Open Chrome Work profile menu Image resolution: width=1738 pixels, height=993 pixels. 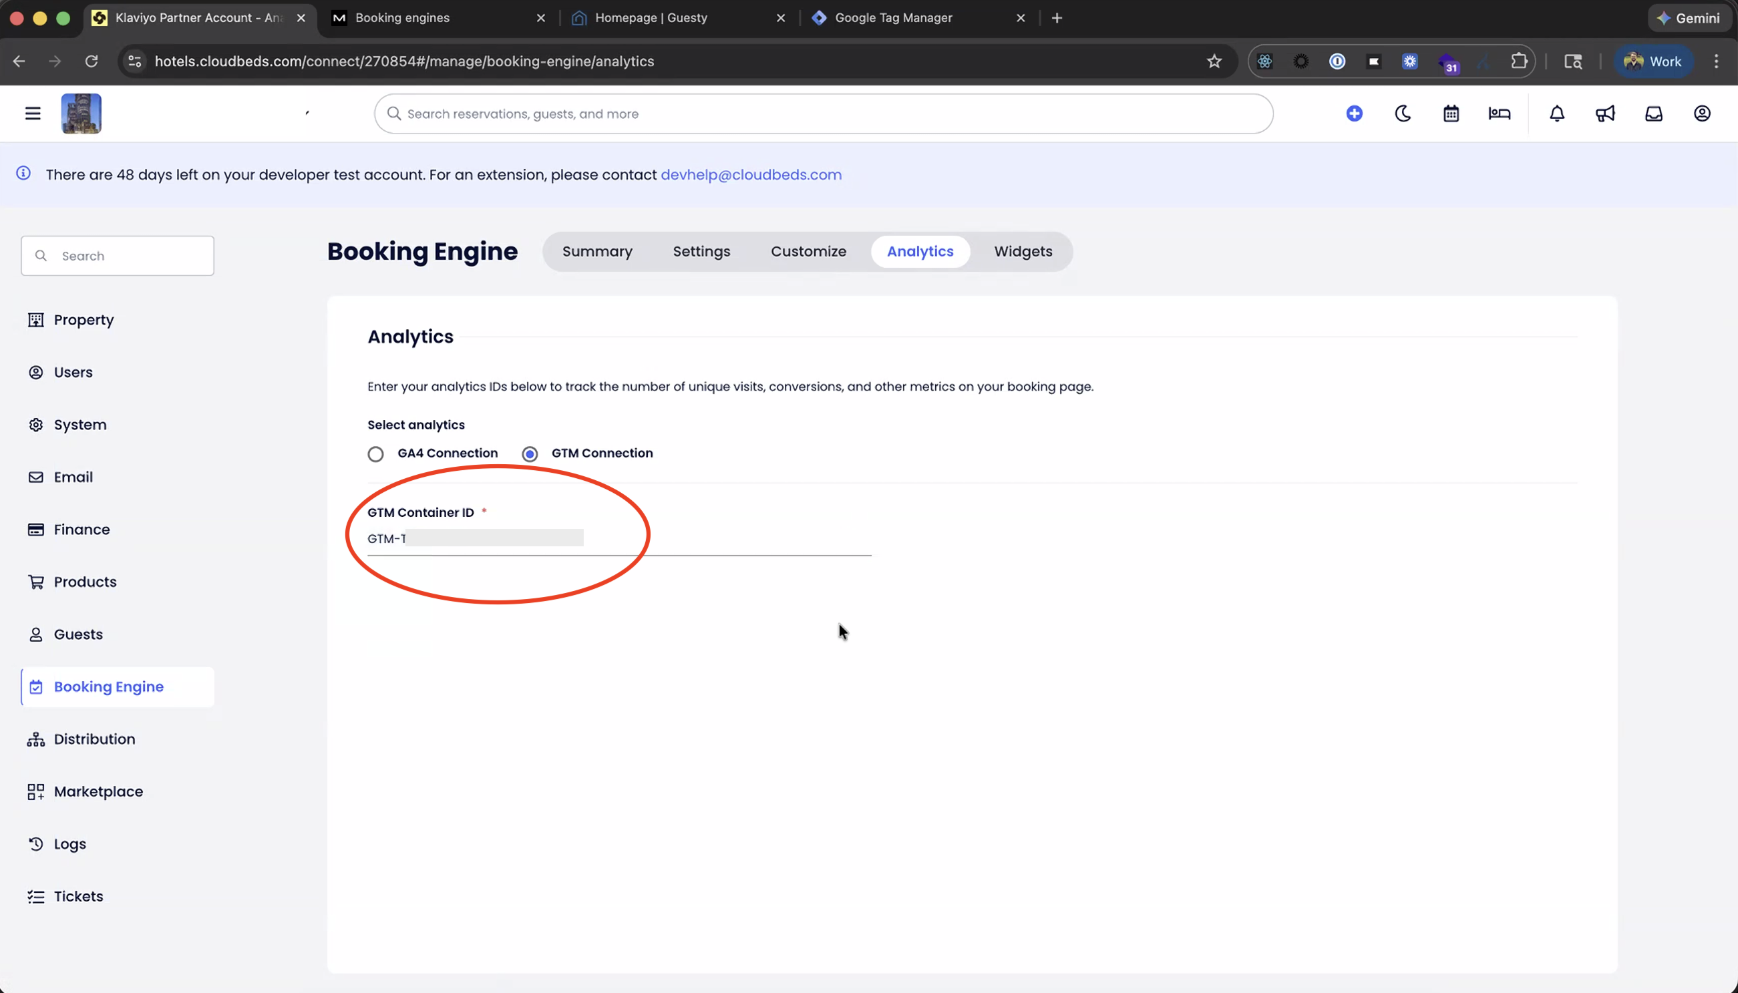(x=1653, y=61)
